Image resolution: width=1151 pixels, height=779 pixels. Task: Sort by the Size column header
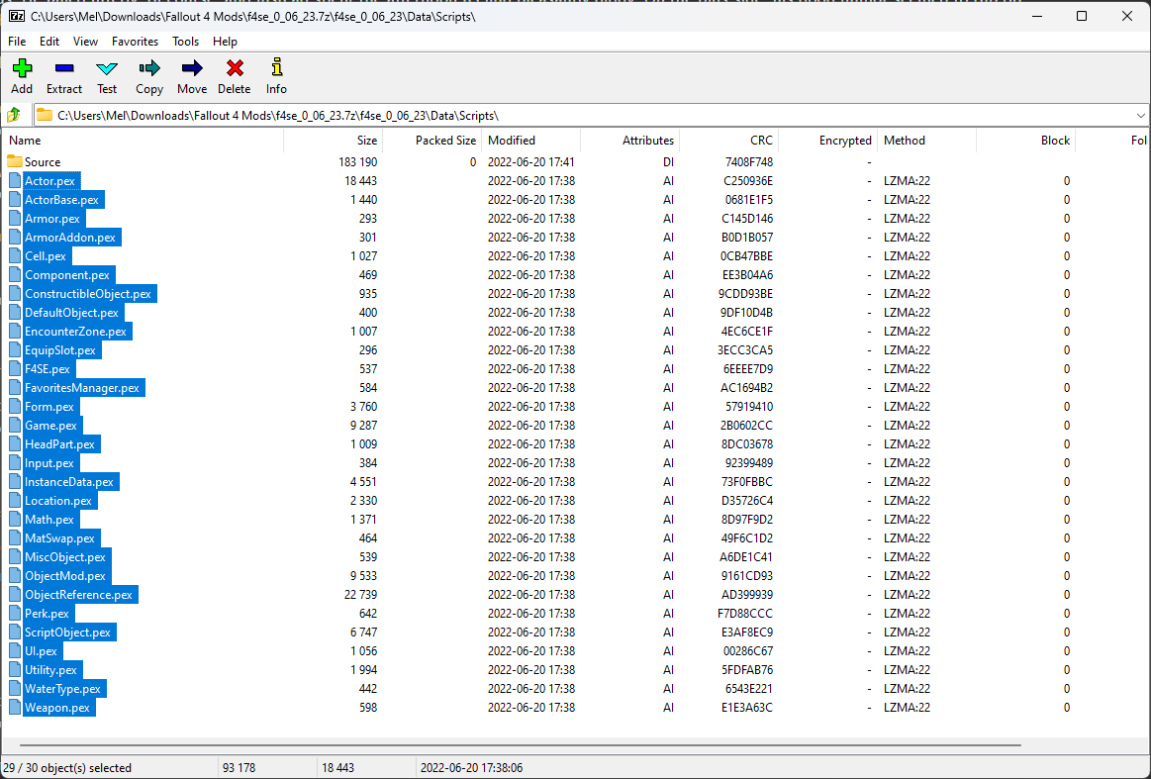334,141
